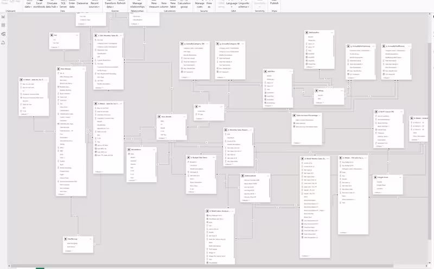Collapse the Cat table card

55,47
